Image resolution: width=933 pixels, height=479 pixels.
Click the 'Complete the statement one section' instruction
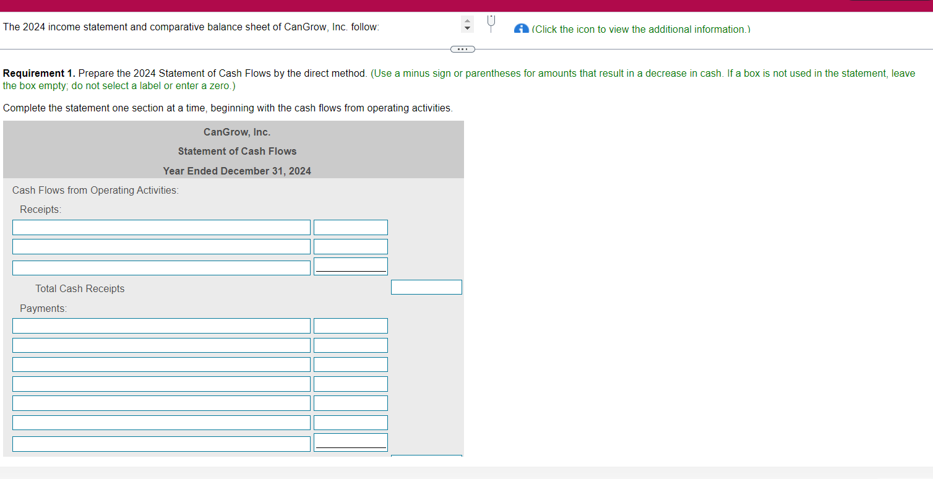tap(228, 108)
